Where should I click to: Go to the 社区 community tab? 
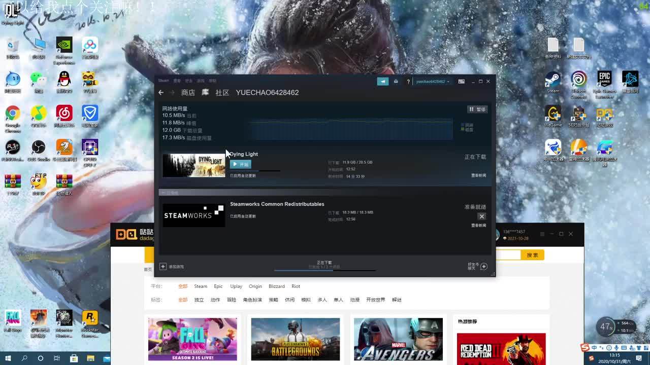[222, 93]
